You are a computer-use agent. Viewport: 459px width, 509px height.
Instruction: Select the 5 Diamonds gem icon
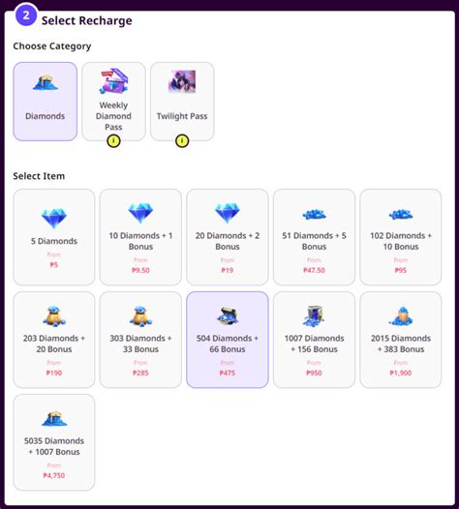[54, 218]
